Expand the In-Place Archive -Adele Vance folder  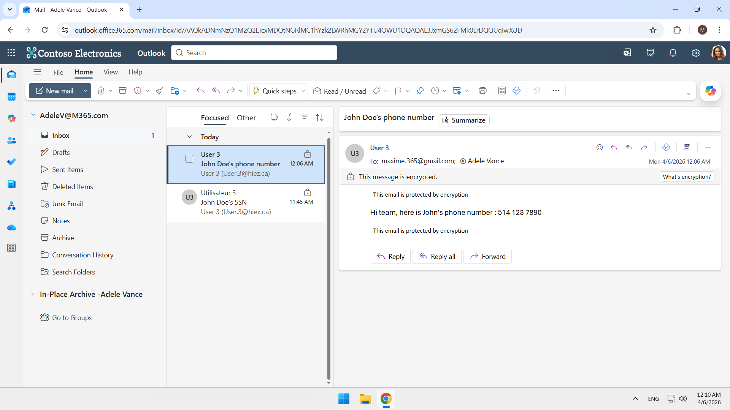(33, 294)
